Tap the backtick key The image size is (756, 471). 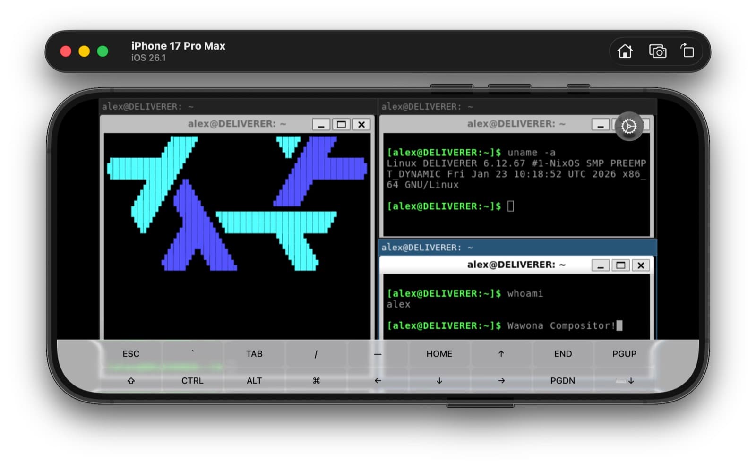192,354
